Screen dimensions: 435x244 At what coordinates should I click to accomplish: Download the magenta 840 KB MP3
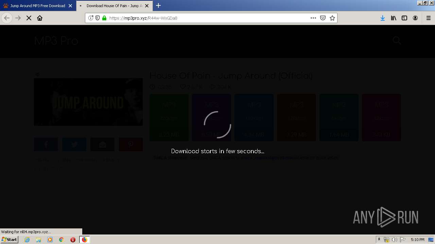pos(381,118)
